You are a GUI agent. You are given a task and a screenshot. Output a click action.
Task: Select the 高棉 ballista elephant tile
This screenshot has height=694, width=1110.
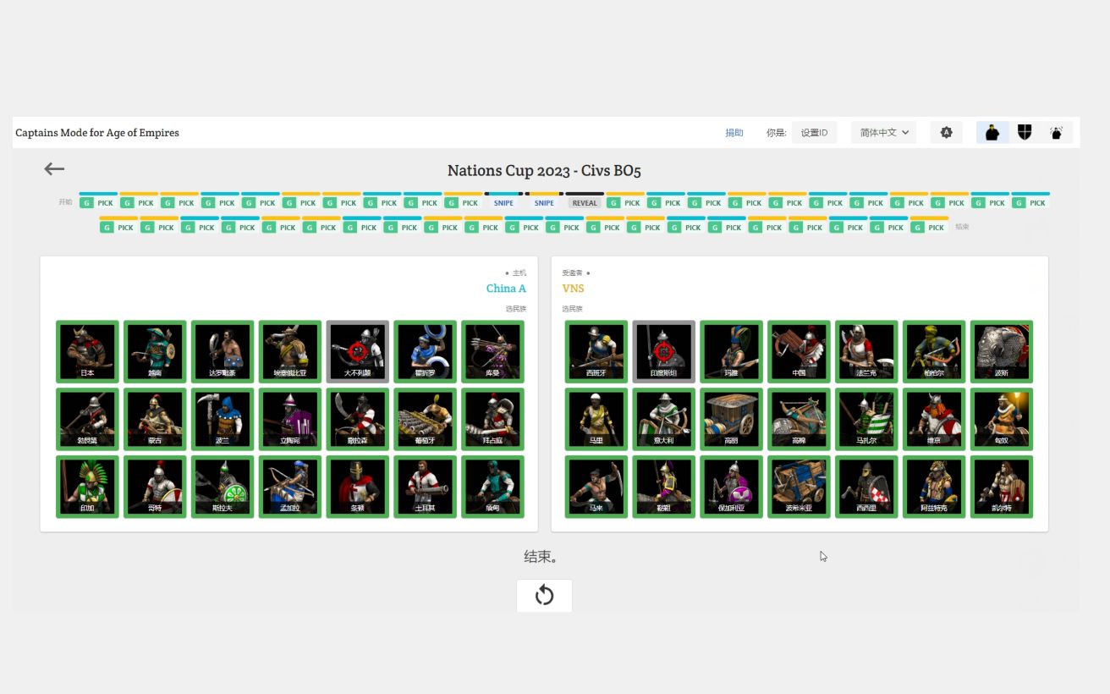tap(800, 419)
